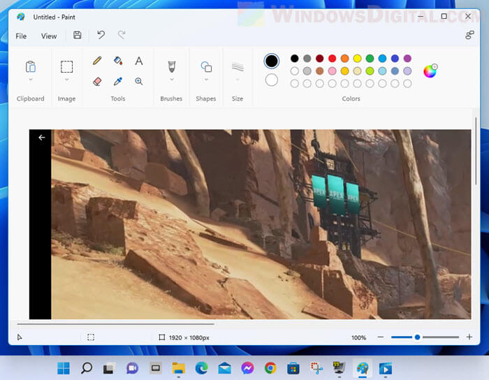Pick the green color swatch
Screen dimensions: 489x380
(370, 58)
